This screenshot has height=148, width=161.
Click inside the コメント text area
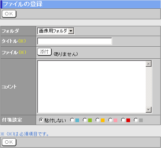pos(92,87)
